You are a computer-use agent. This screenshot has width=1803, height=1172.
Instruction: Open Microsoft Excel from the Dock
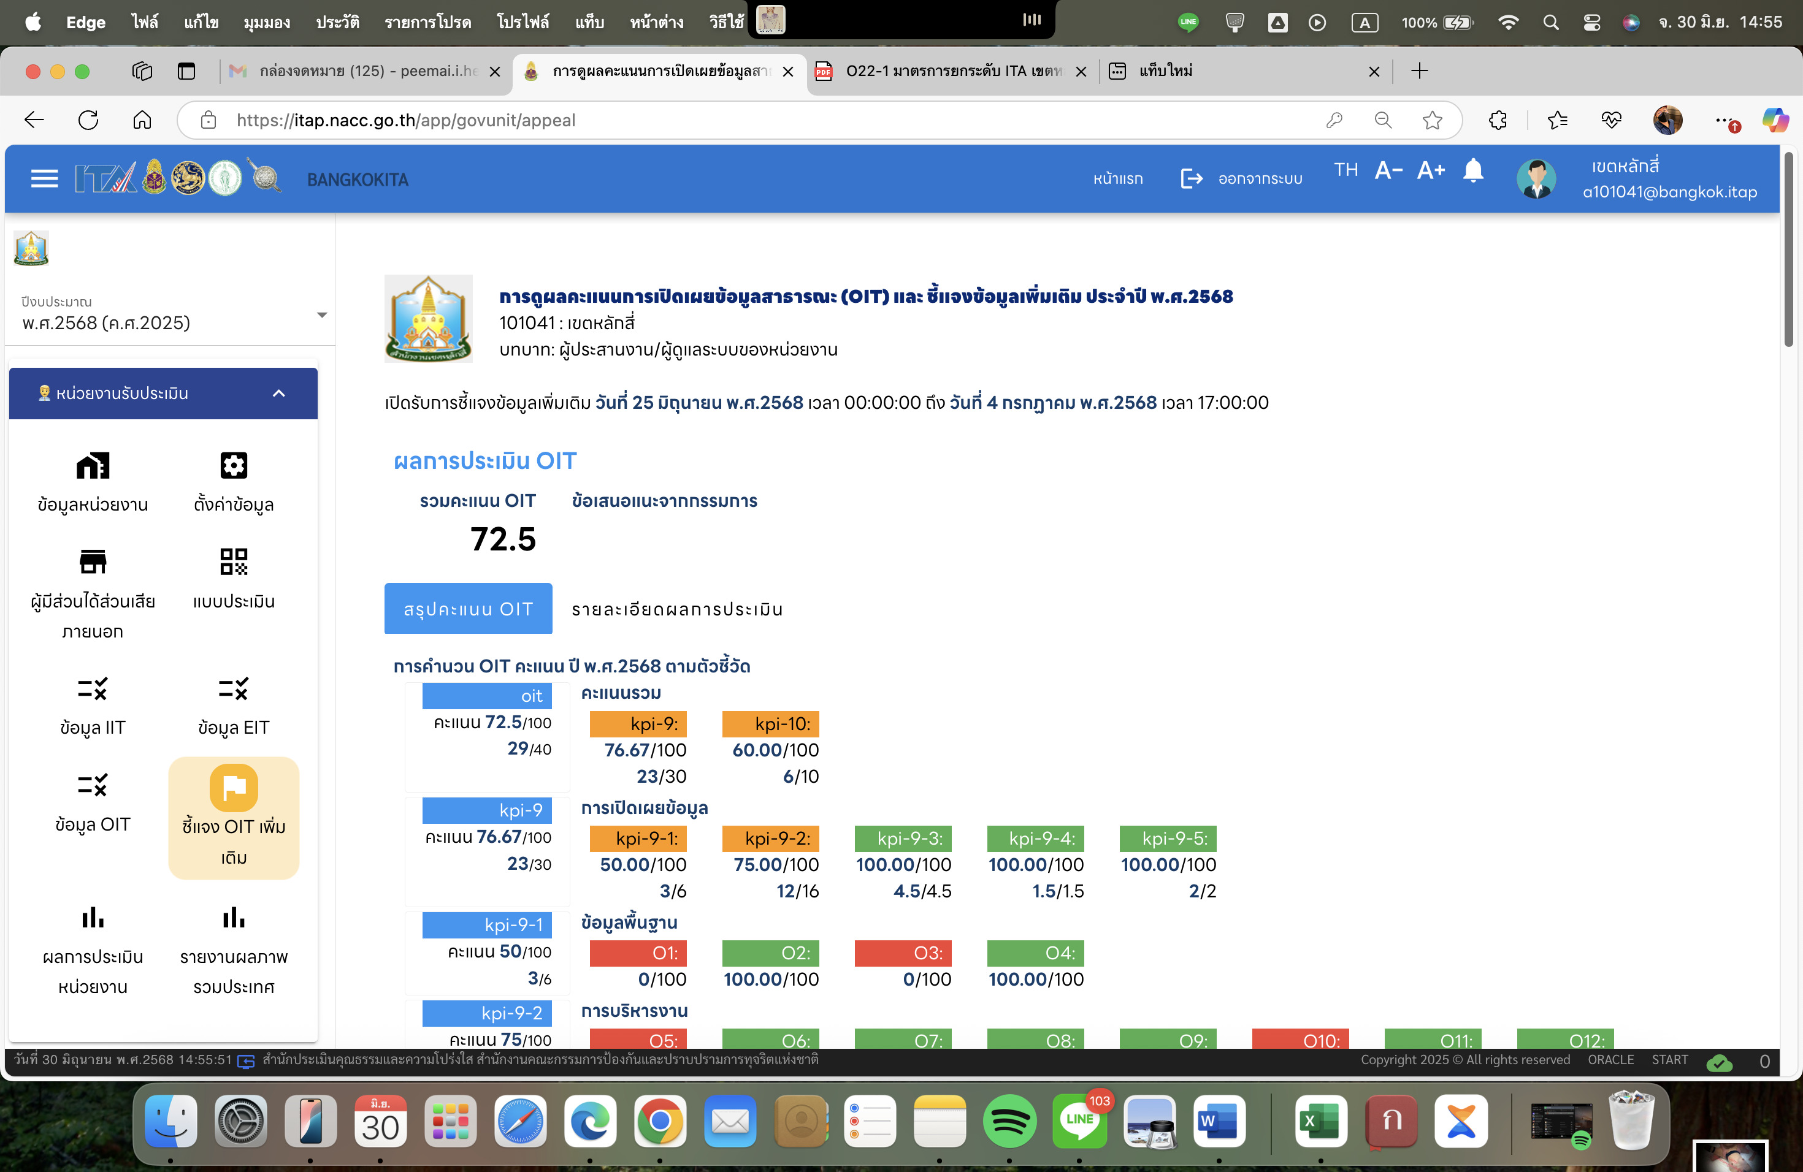coord(1320,1121)
